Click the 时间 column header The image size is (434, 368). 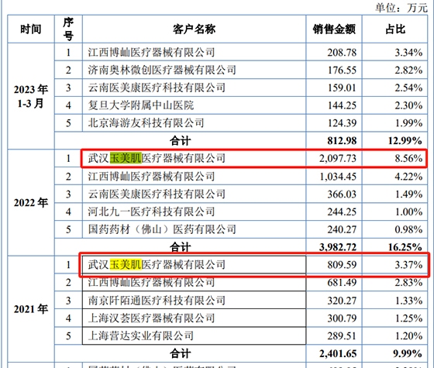click(31, 29)
